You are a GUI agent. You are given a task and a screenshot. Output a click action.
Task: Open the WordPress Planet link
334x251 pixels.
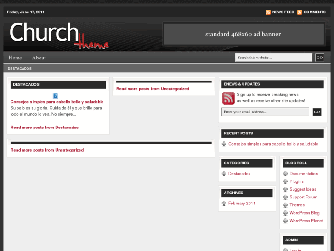click(x=306, y=221)
